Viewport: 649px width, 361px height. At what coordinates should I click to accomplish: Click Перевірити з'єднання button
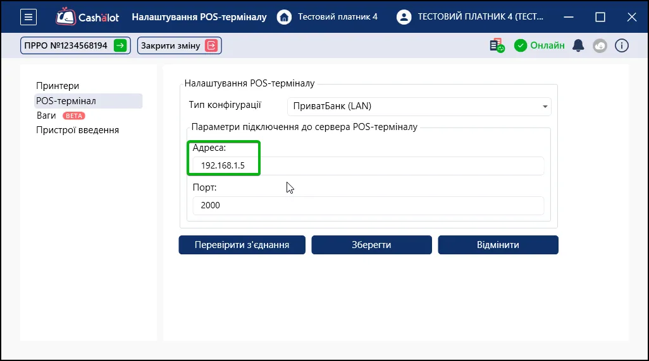coord(242,245)
